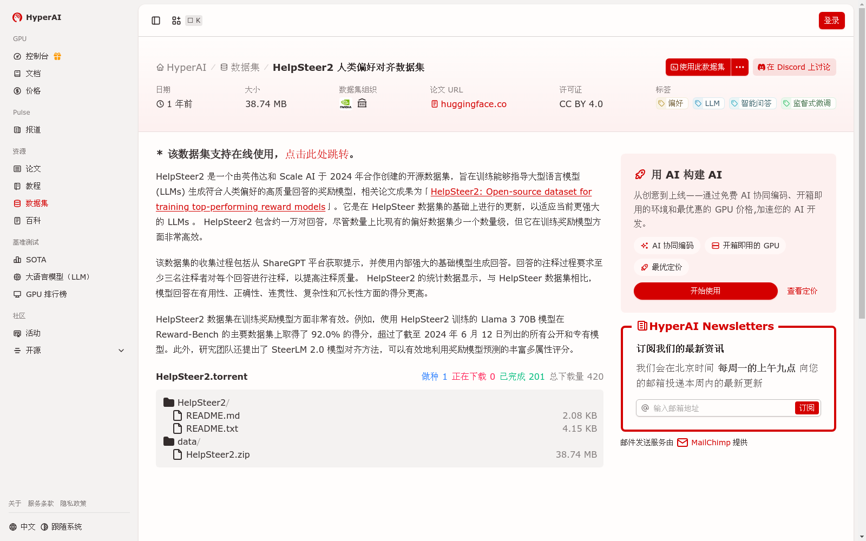Image resolution: width=866 pixels, height=541 pixels.
Task: Change language via 中文 globe selector
Action: click(x=22, y=527)
